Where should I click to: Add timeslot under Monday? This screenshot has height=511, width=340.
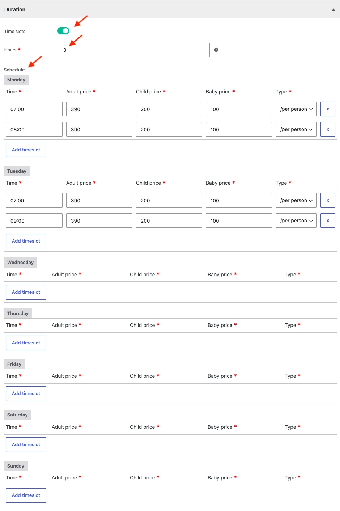26,150
